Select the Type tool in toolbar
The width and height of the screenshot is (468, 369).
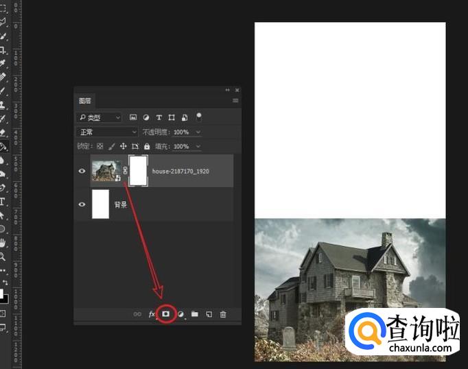3,202
